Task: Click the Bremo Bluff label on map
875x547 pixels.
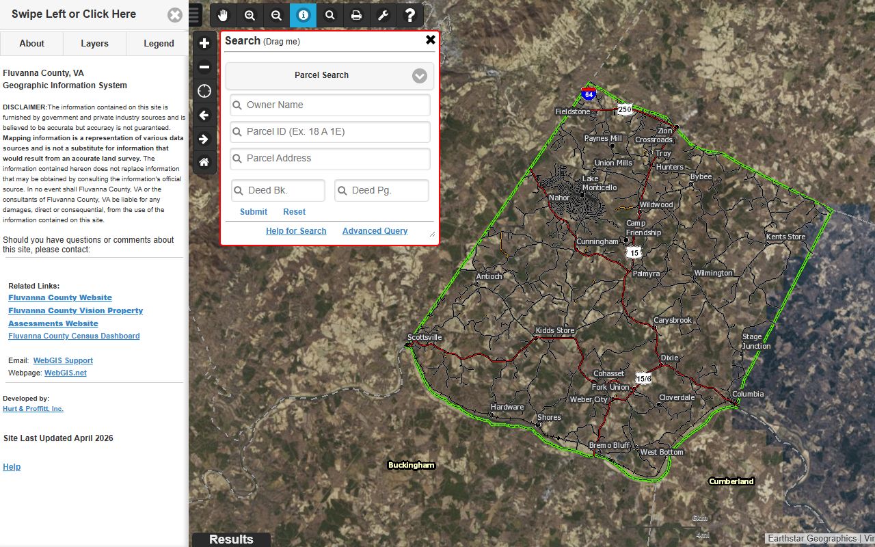Action: (610, 445)
